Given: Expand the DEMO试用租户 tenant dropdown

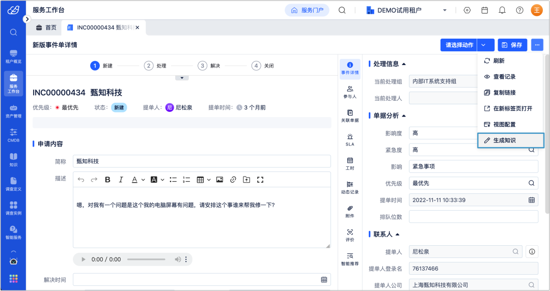Looking at the screenshot, I should click(x=445, y=10).
